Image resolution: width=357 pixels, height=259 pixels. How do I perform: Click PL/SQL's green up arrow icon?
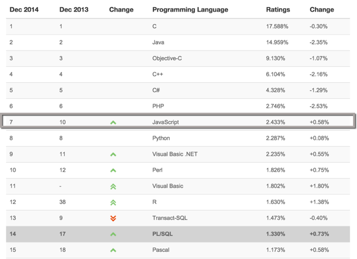tap(113, 234)
